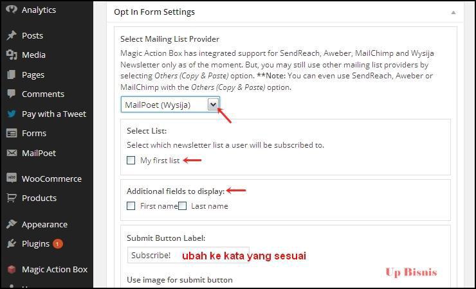Enable the Last name field checkbox
The width and height of the screenshot is (476, 289).
(x=182, y=206)
